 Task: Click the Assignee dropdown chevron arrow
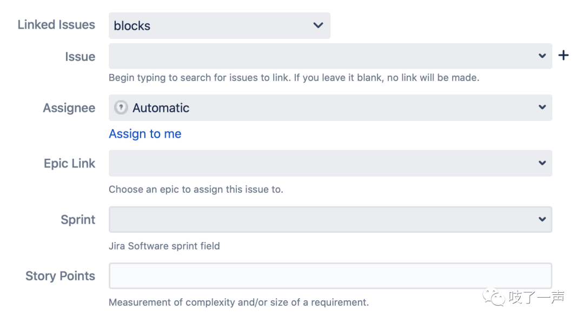click(542, 107)
